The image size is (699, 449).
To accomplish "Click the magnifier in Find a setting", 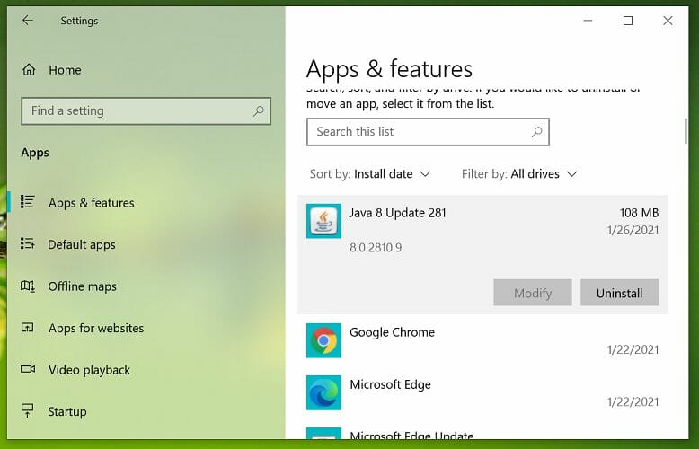I will click(x=259, y=111).
